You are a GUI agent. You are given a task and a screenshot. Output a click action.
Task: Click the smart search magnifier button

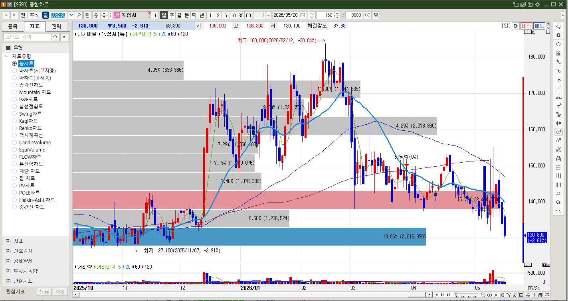point(56,37)
